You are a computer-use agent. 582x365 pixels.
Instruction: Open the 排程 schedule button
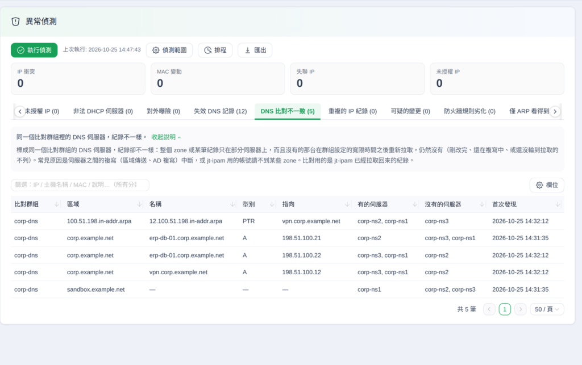(x=215, y=50)
